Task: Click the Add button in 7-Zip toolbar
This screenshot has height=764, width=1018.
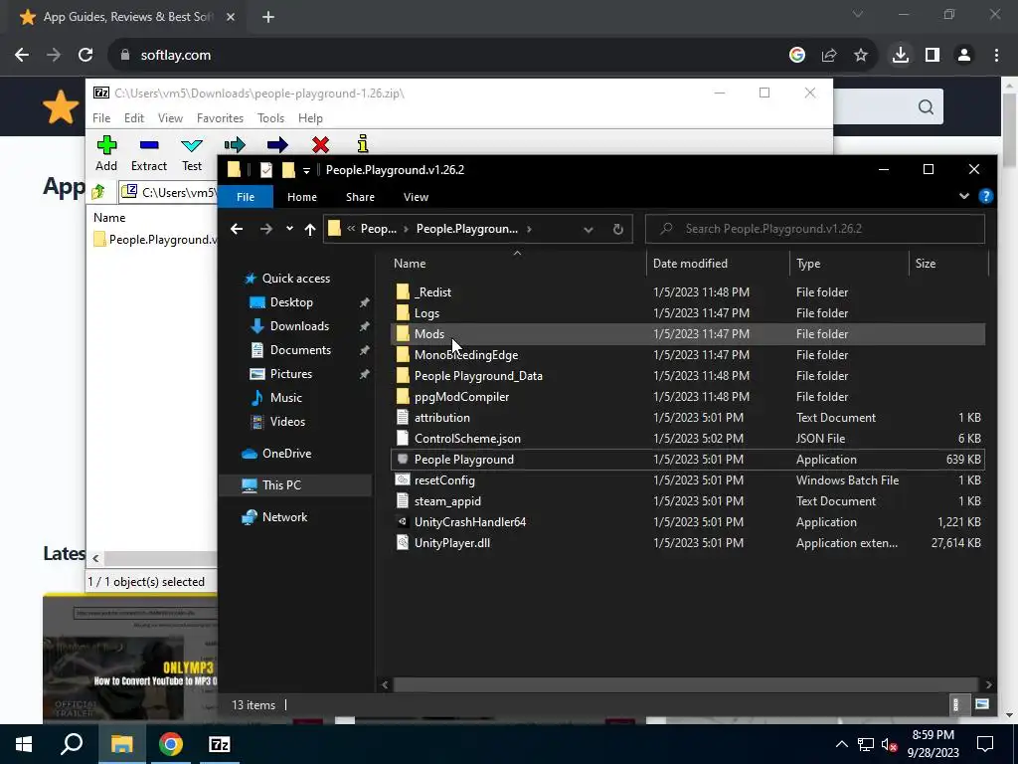Action: (x=106, y=154)
